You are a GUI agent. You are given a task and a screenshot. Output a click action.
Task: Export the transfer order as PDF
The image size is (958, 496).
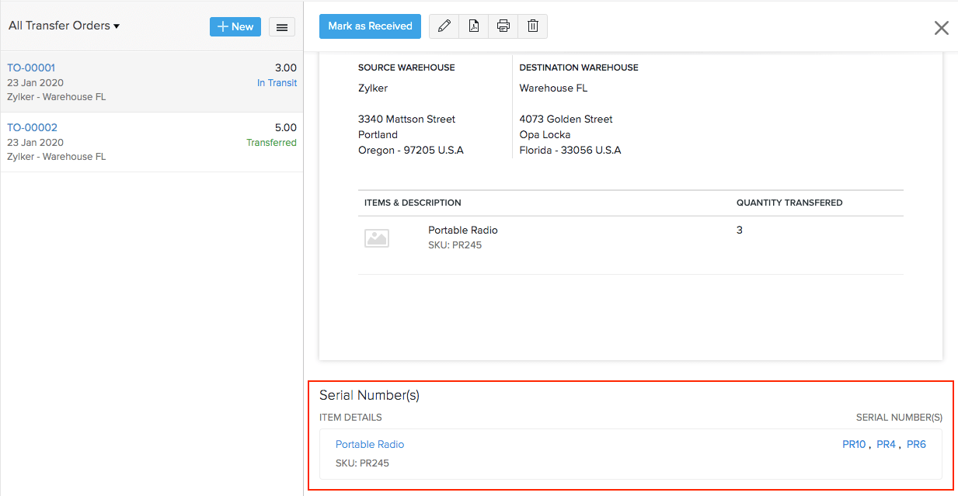(x=473, y=26)
